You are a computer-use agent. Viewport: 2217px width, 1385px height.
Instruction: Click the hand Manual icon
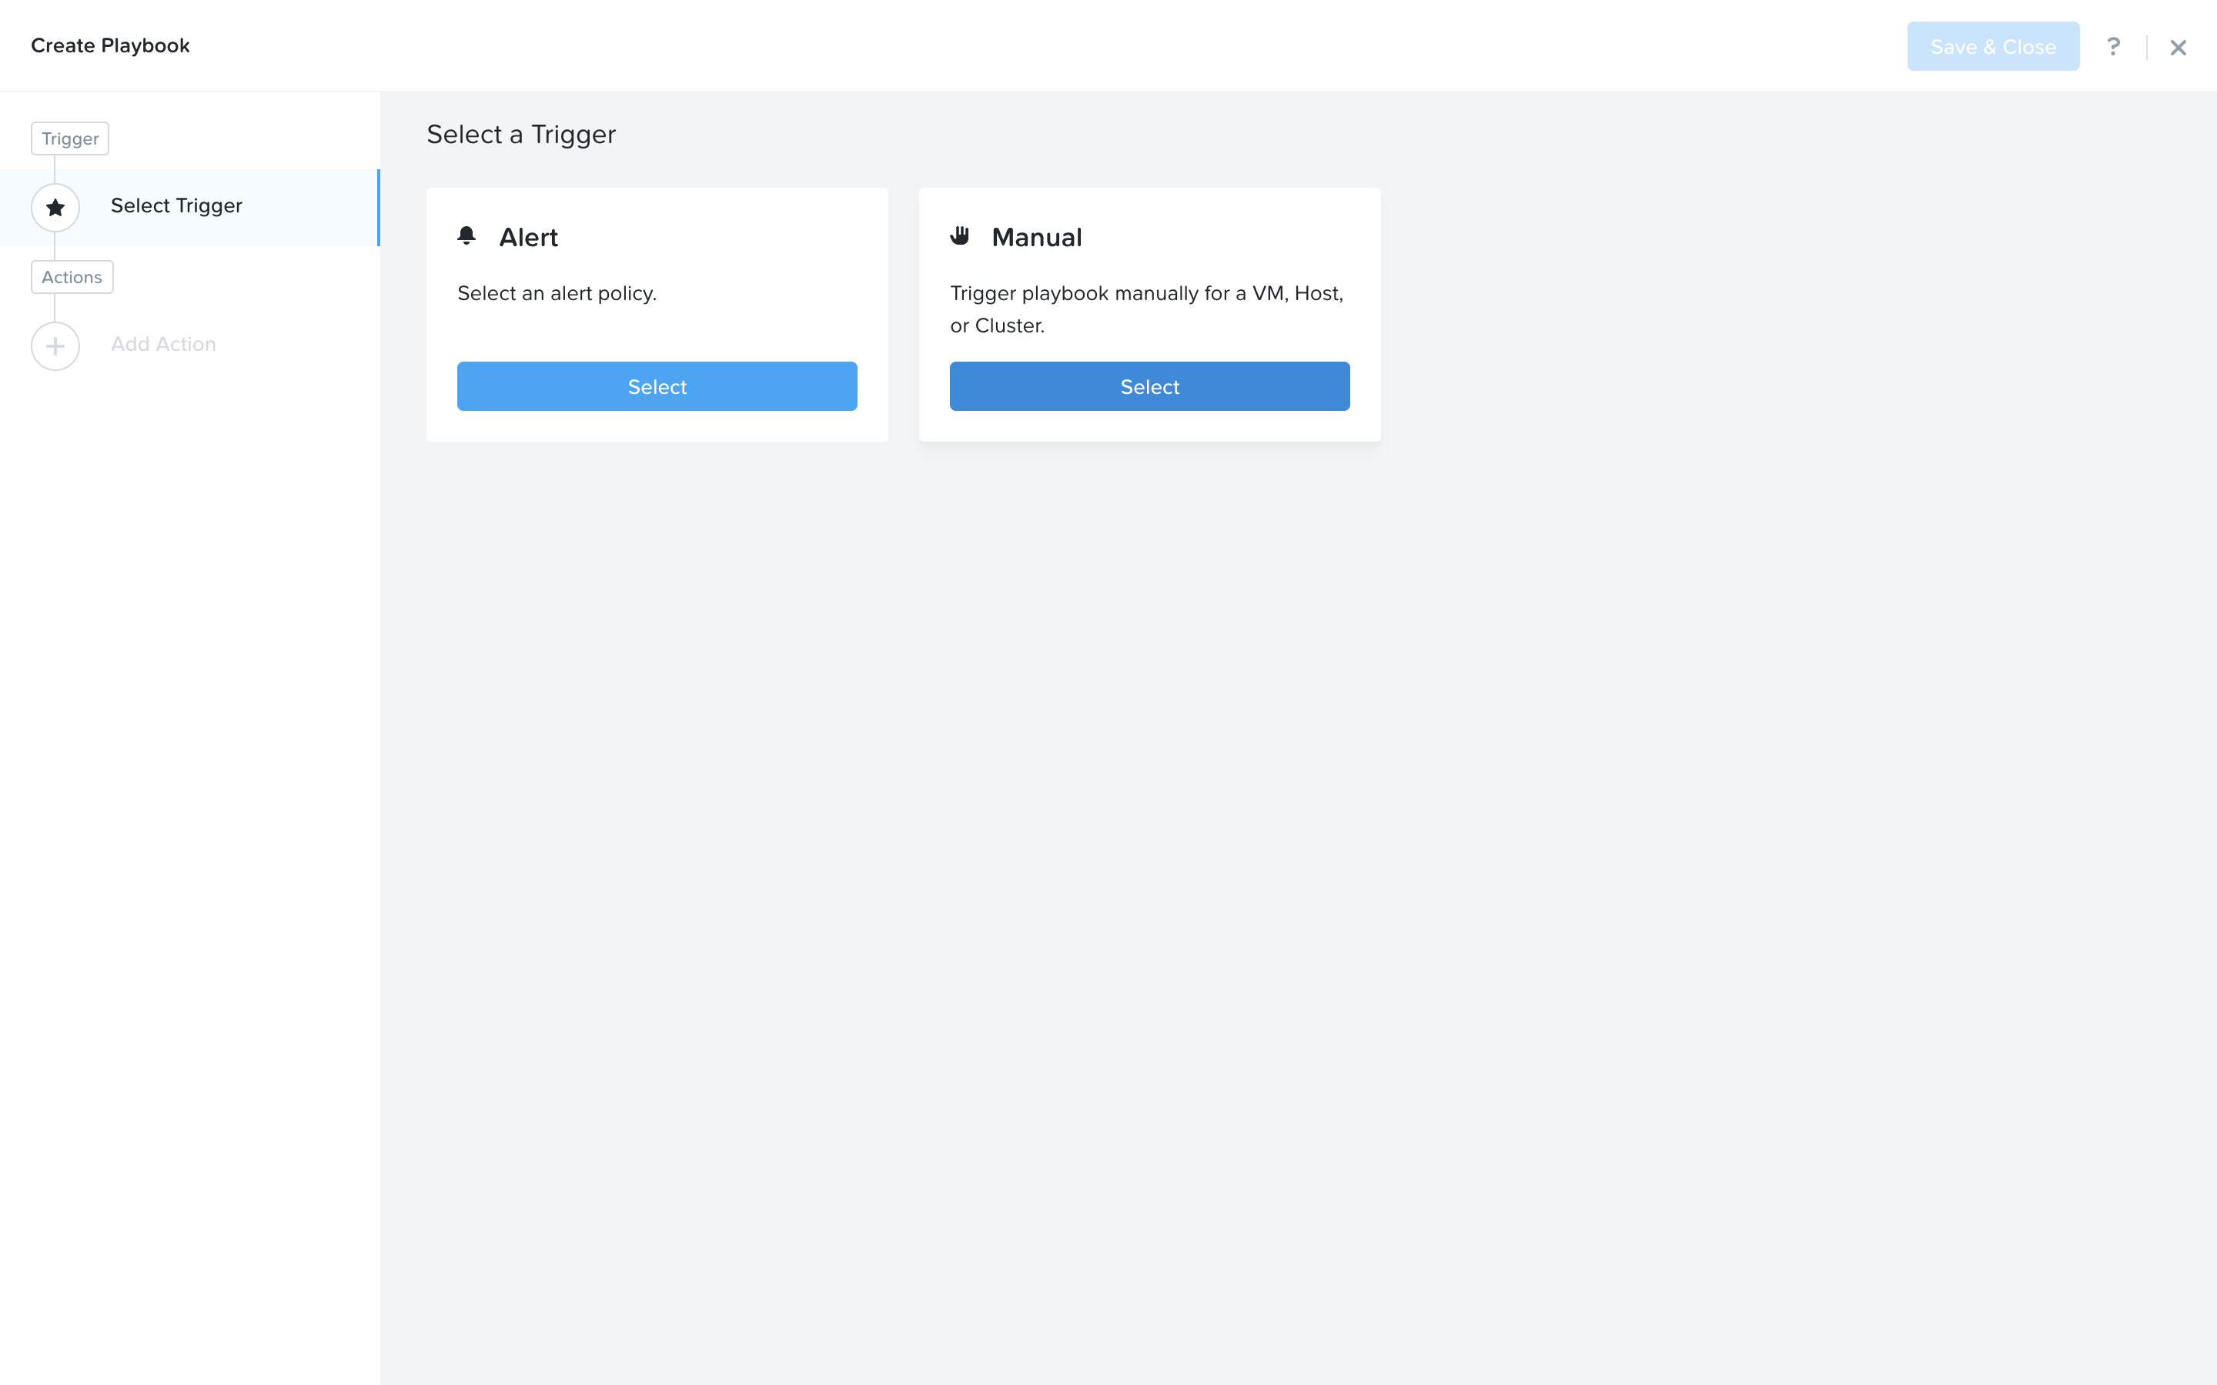click(x=959, y=236)
